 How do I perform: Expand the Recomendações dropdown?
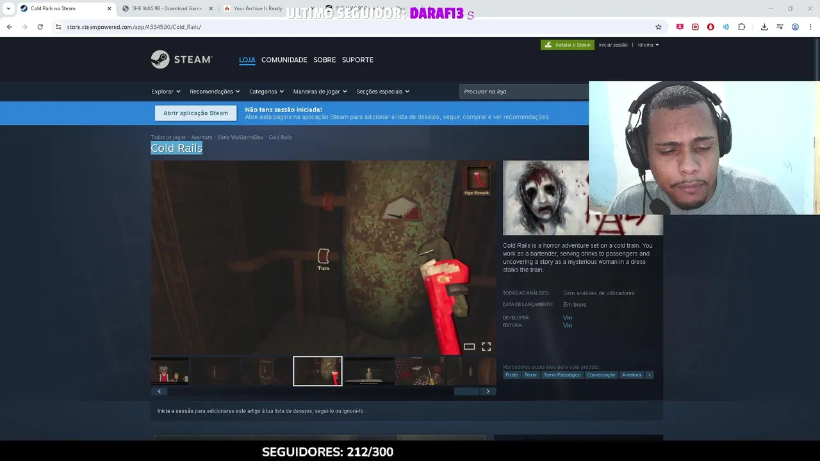coord(215,92)
